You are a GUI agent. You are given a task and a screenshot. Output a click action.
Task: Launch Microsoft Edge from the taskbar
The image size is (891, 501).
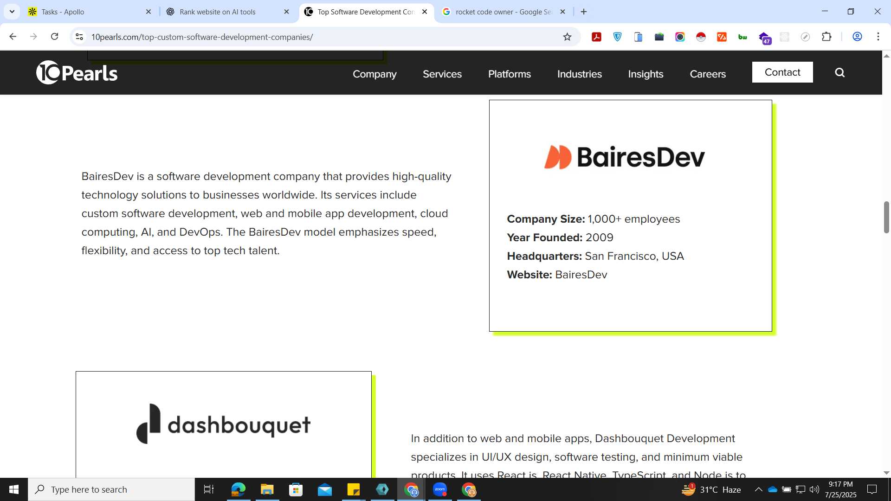[x=238, y=489]
